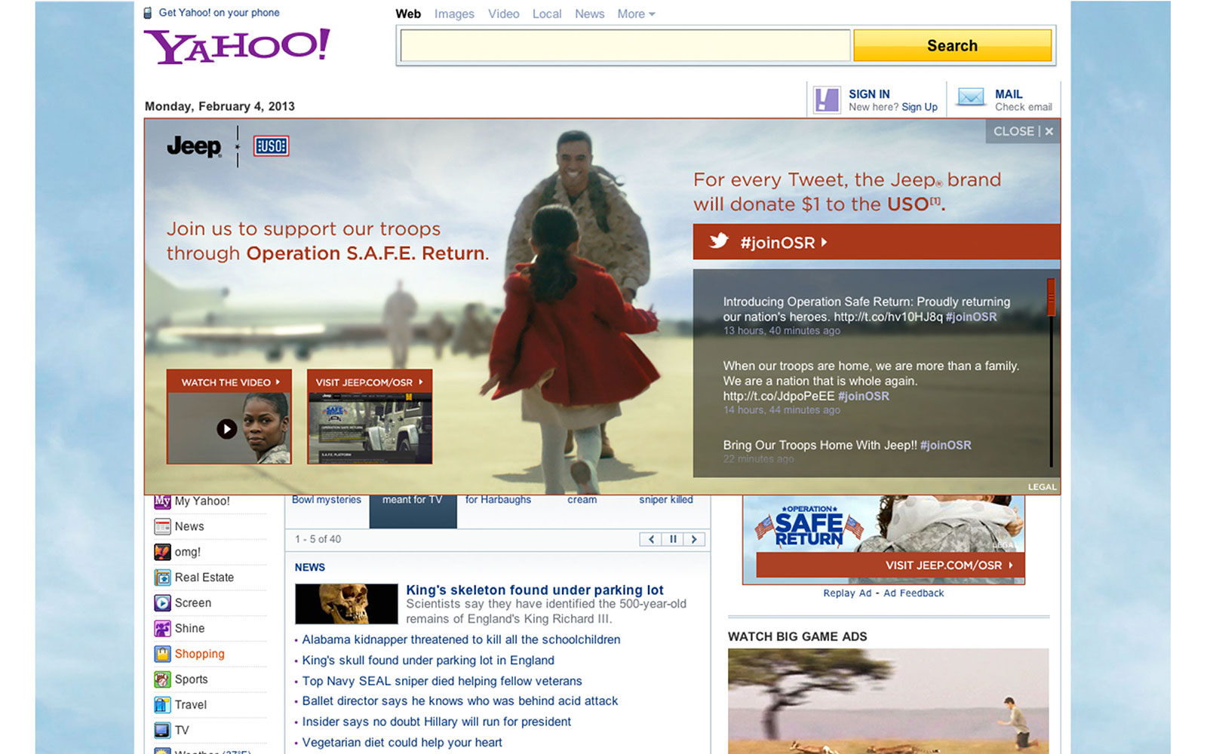The width and height of the screenshot is (1207, 754).
Task: Switch to the Images search tab
Action: pyautogui.click(x=454, y=14)
